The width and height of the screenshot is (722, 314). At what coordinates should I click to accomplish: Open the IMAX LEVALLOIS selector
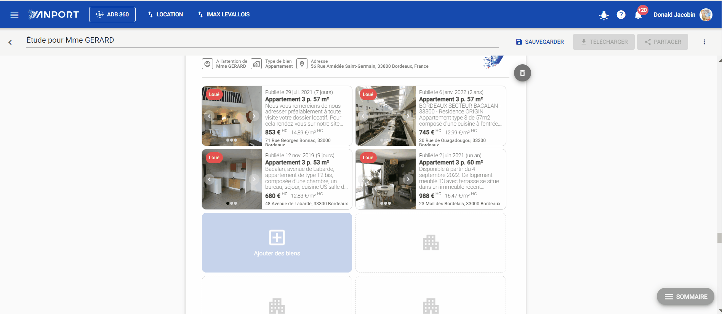click(224, 14)
